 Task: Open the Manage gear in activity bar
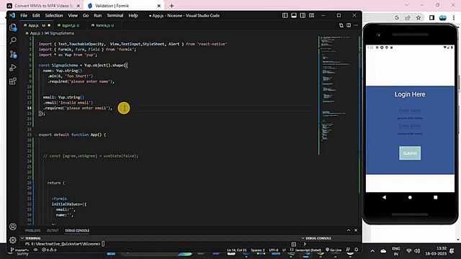pyautogui.click(x=13, y=240)
